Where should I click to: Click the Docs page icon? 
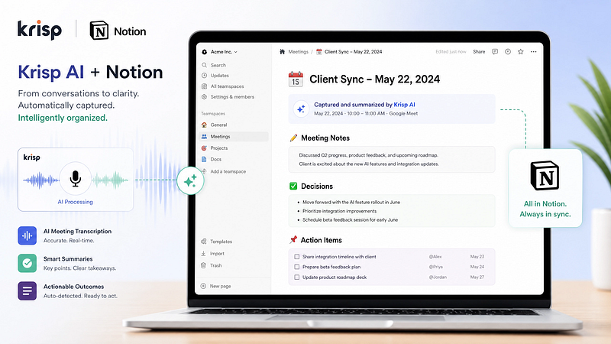click(204, 159)
